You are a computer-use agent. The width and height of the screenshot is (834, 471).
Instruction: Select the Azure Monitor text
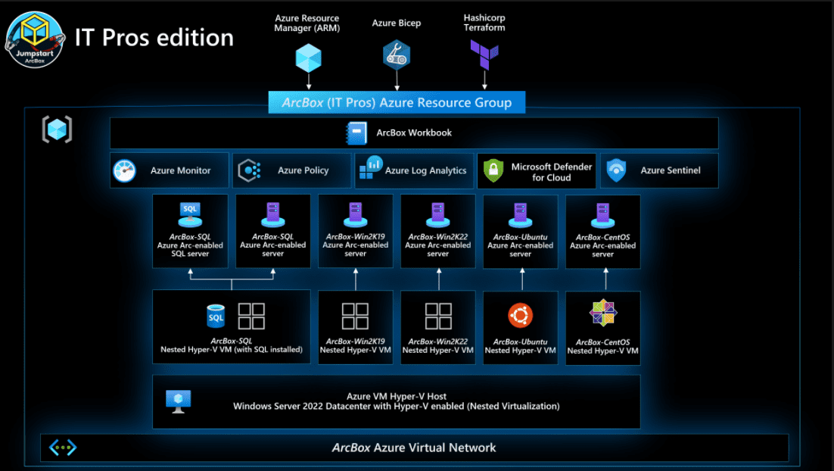point(180,170)
